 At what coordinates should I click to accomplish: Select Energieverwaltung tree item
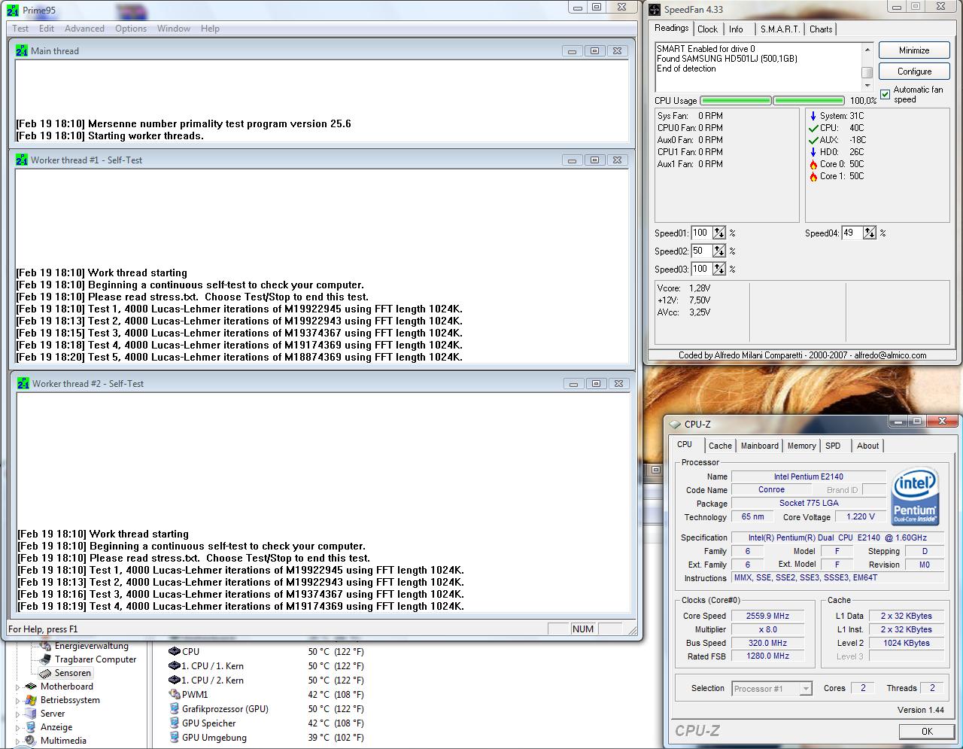tap(91, 646)
